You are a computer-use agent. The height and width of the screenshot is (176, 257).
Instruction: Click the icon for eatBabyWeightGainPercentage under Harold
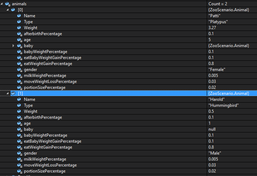[x=20, y=141]
